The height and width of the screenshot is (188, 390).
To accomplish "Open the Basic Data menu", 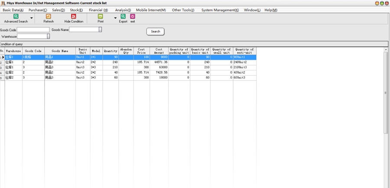I will coord(13,10).
